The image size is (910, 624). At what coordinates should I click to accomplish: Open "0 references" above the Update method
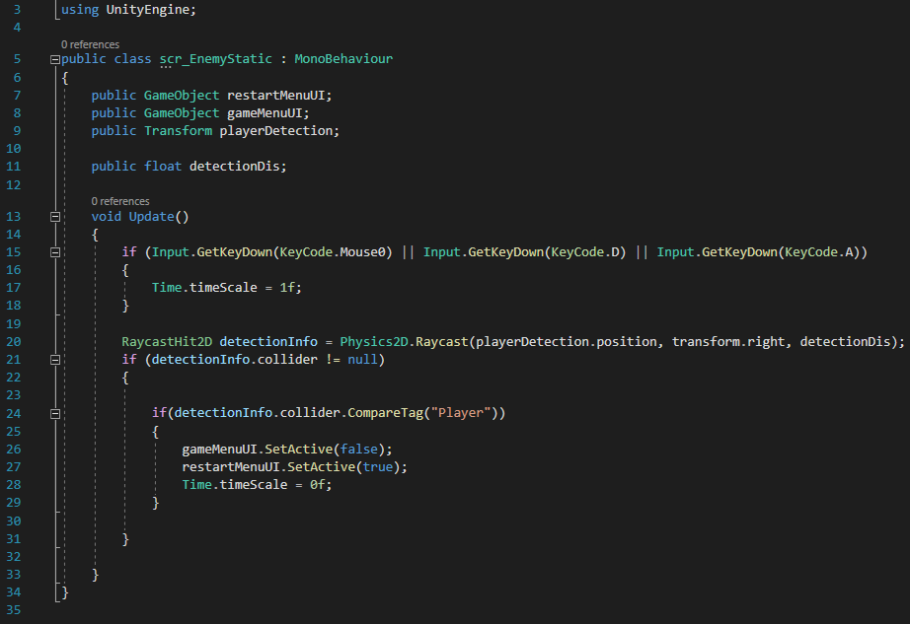120,201
